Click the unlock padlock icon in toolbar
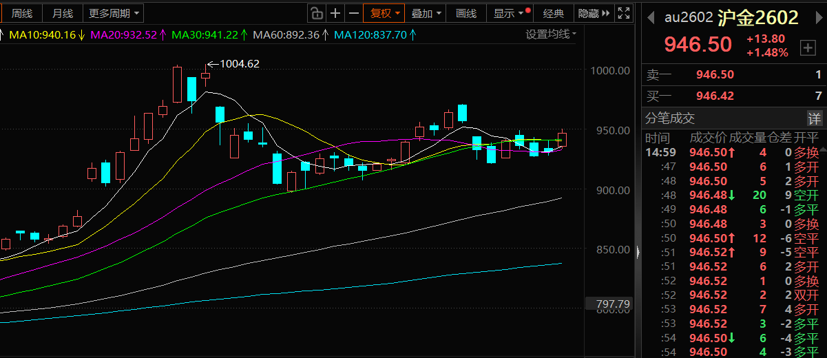 pos(316,13)
